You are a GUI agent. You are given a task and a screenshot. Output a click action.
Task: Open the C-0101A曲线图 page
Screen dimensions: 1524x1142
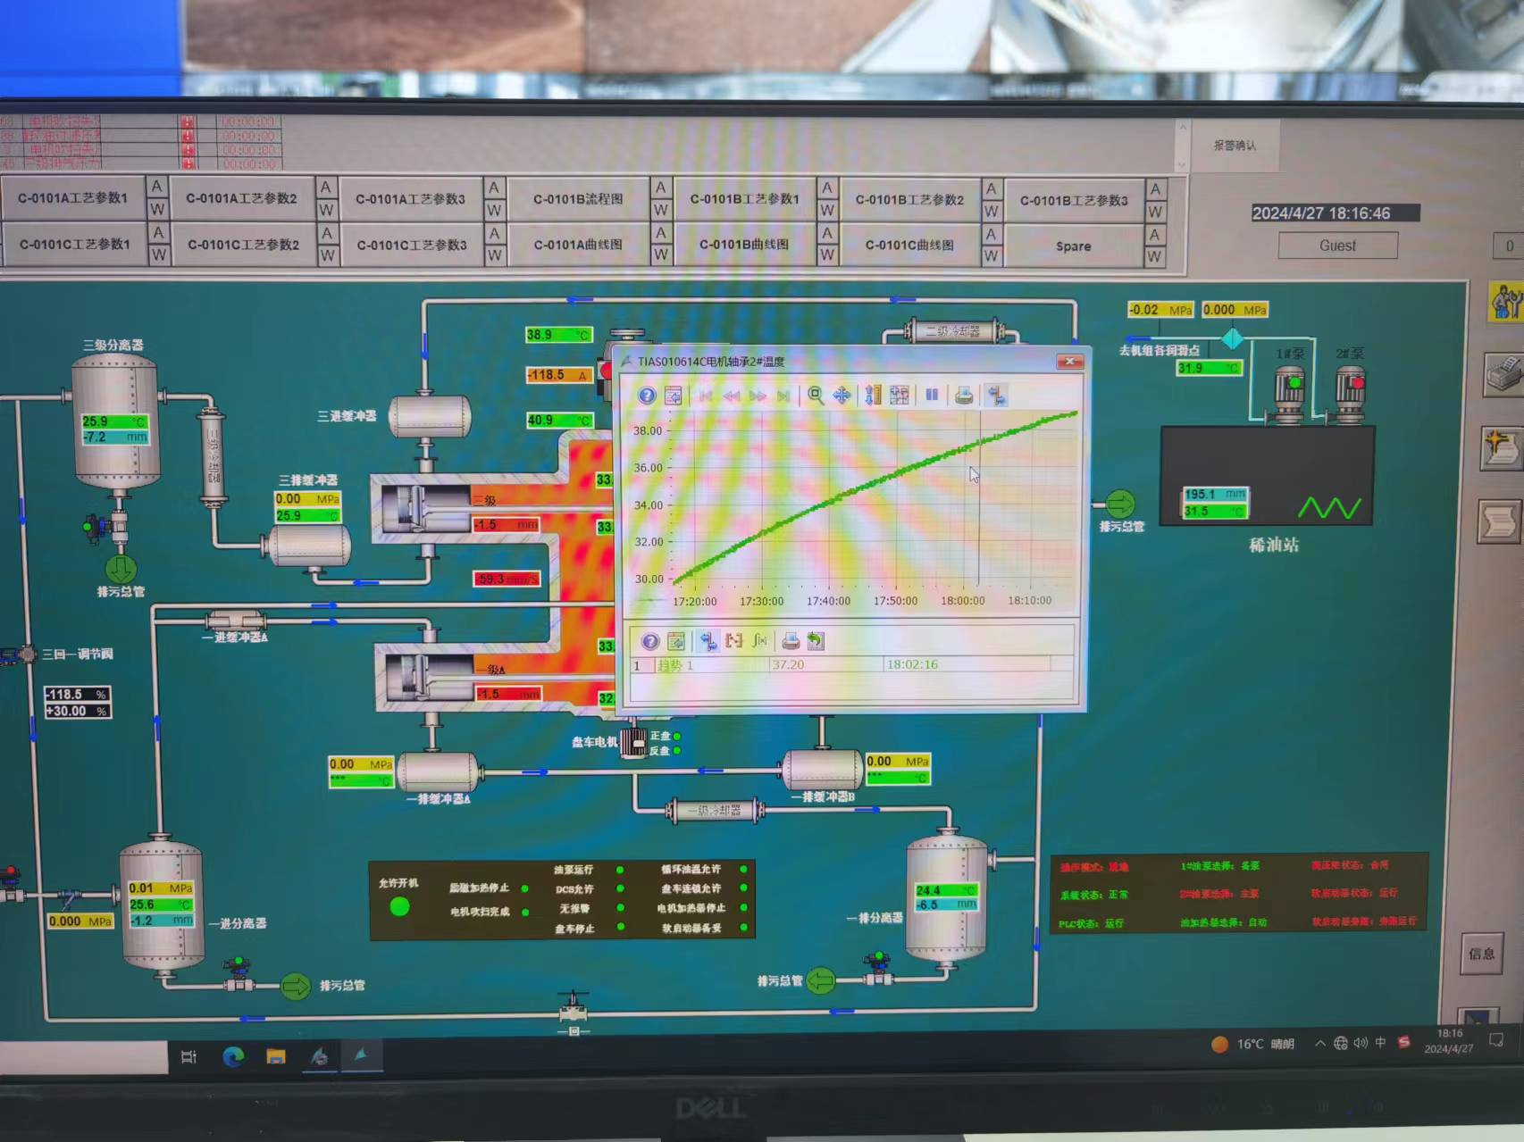[x=578, y=245]
